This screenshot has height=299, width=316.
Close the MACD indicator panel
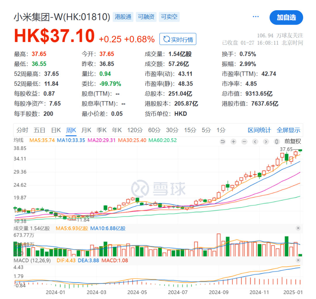298,260
